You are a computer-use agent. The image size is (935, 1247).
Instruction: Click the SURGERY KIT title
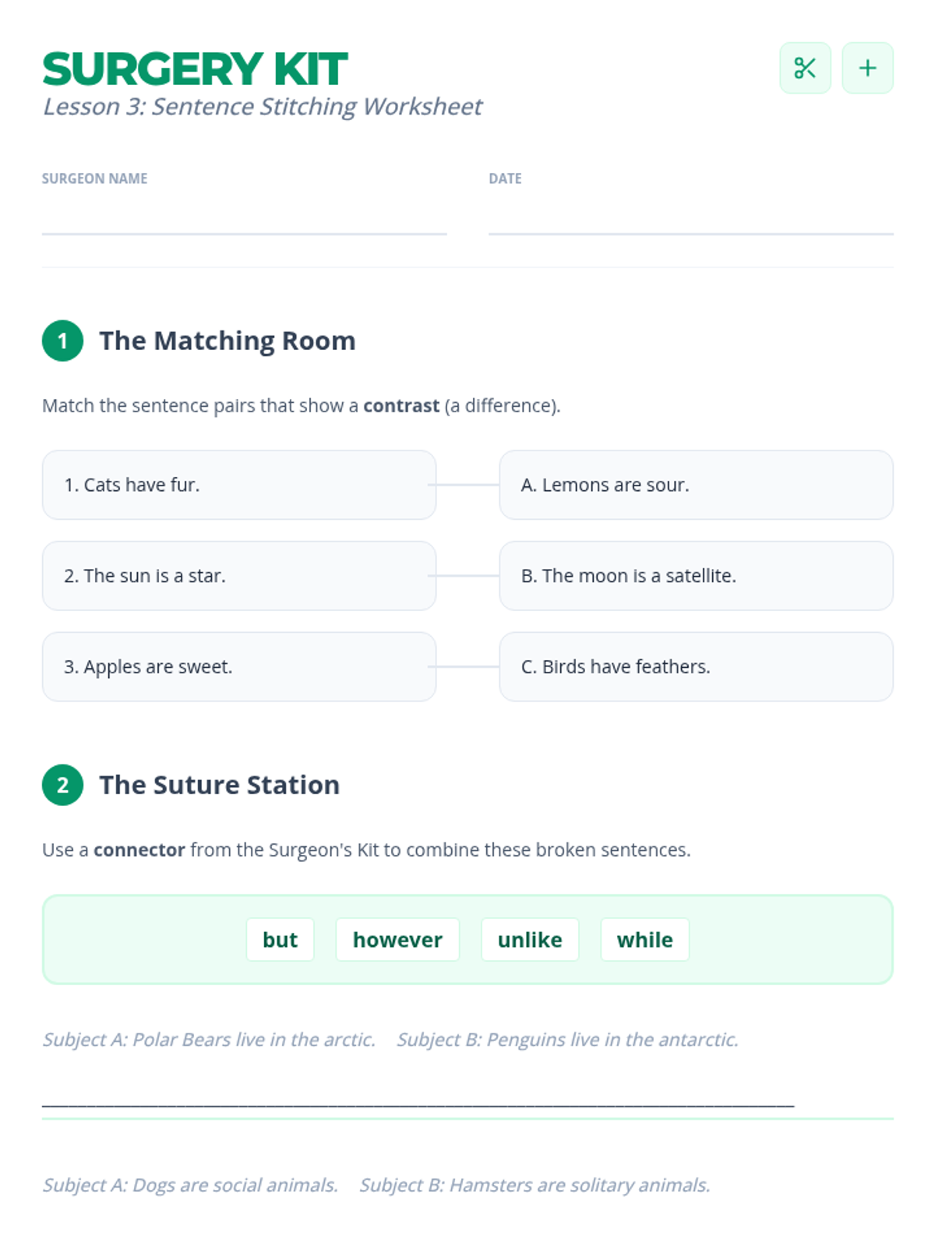(195, 69)
